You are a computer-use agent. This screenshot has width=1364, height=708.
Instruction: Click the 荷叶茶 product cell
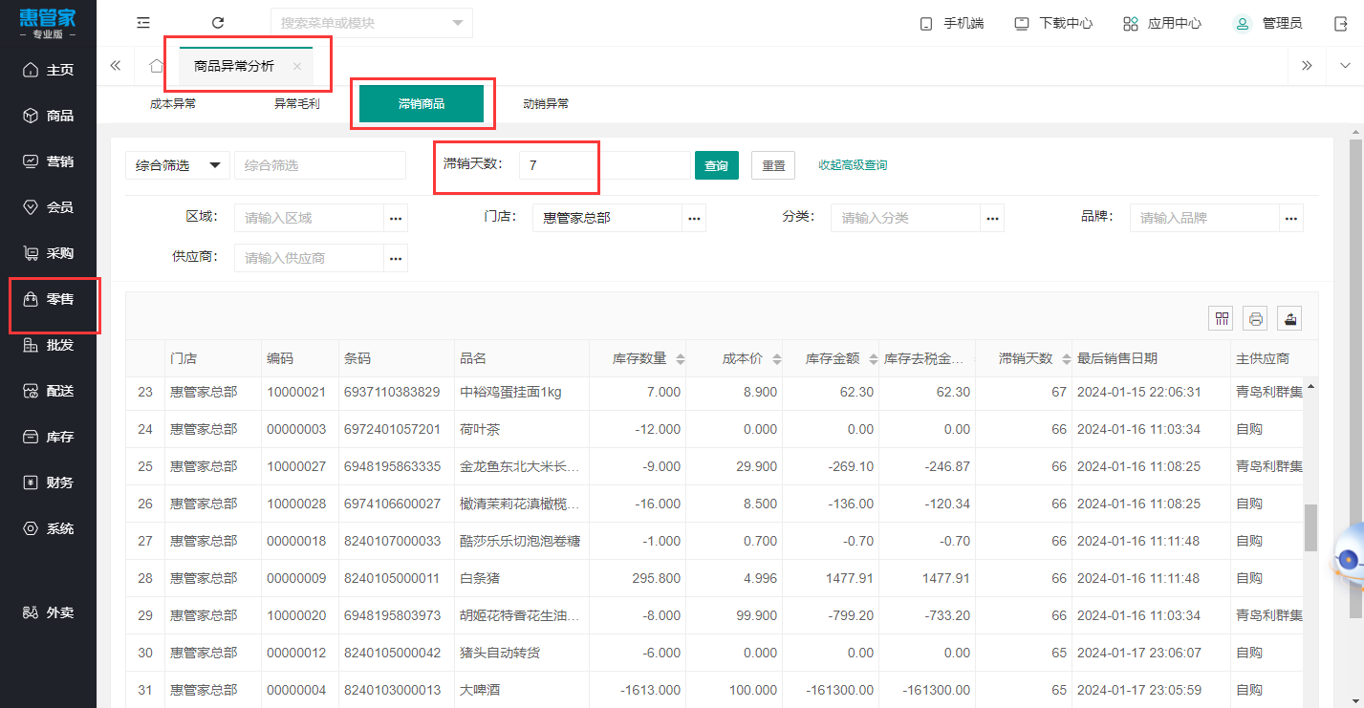[x=521, y=429]
